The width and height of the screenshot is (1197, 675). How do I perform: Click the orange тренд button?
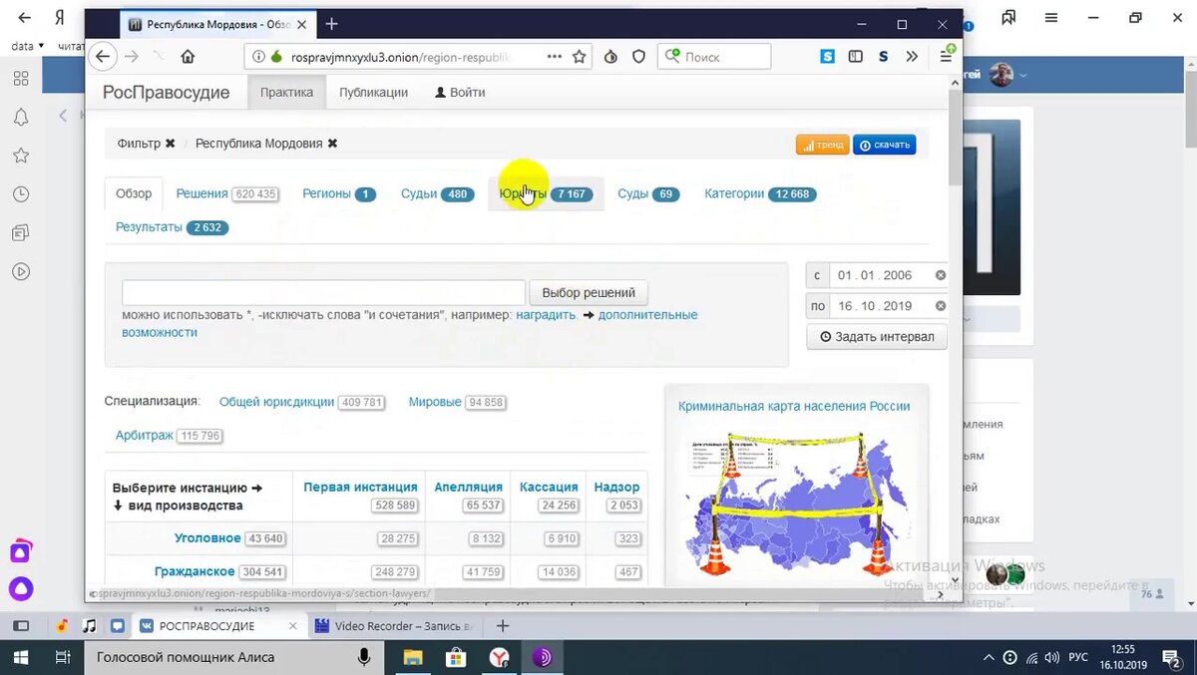[822, 145]
